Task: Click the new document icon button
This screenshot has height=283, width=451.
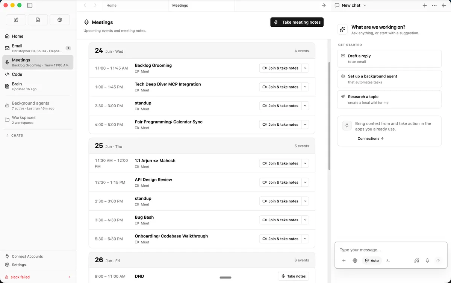Action: [x=38, y=20]
